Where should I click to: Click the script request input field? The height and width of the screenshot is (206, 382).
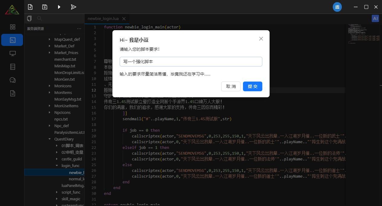[x=191, y=61]
